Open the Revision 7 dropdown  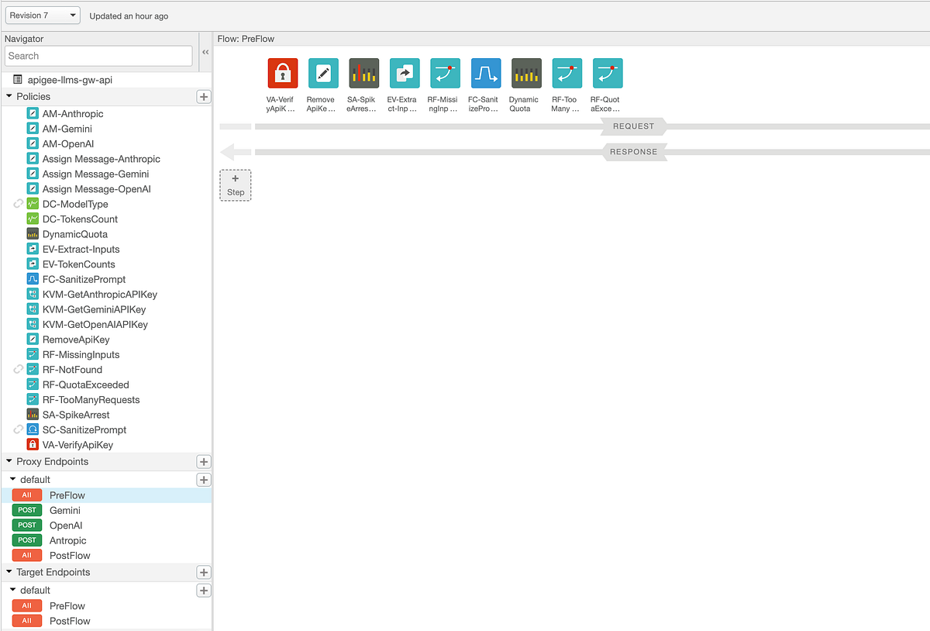tap(43, 16)
